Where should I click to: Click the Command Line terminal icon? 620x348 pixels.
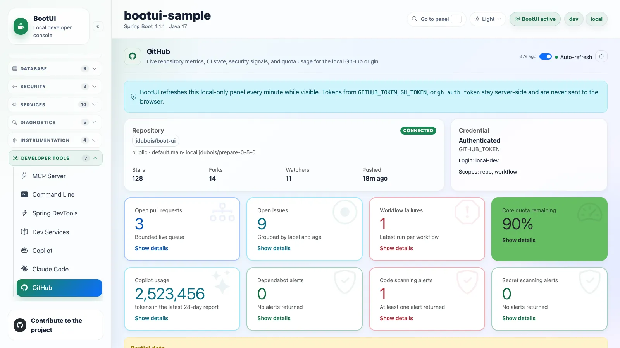24,194
